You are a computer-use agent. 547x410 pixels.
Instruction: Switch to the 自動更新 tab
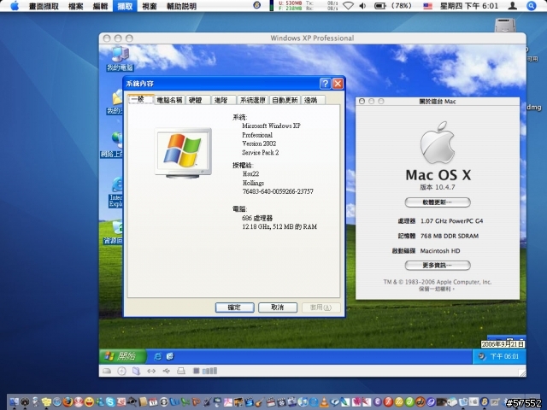tap(285, 100)
